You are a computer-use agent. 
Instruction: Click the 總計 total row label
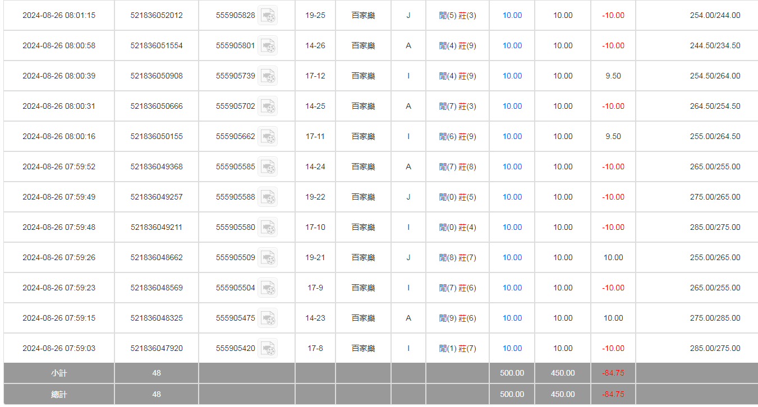(59, 395)
